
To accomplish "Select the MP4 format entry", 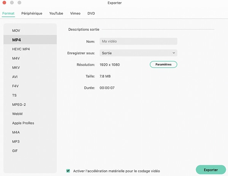I will (x=30, y=40).
